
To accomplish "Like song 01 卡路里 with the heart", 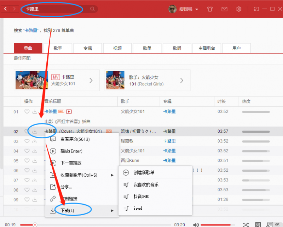I will (27, 111).
